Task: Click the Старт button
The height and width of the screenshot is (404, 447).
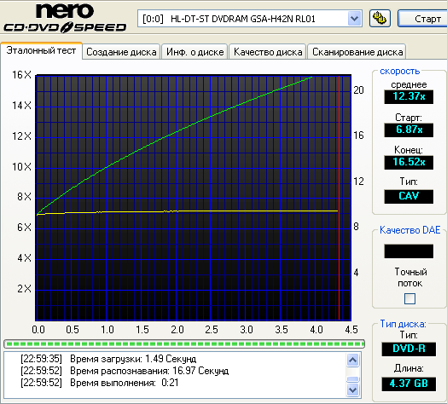Action: pos(422,19)
